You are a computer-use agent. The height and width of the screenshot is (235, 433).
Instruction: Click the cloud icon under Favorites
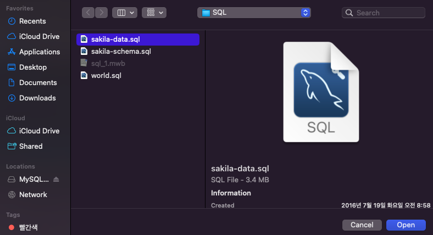tap(12, 36)
